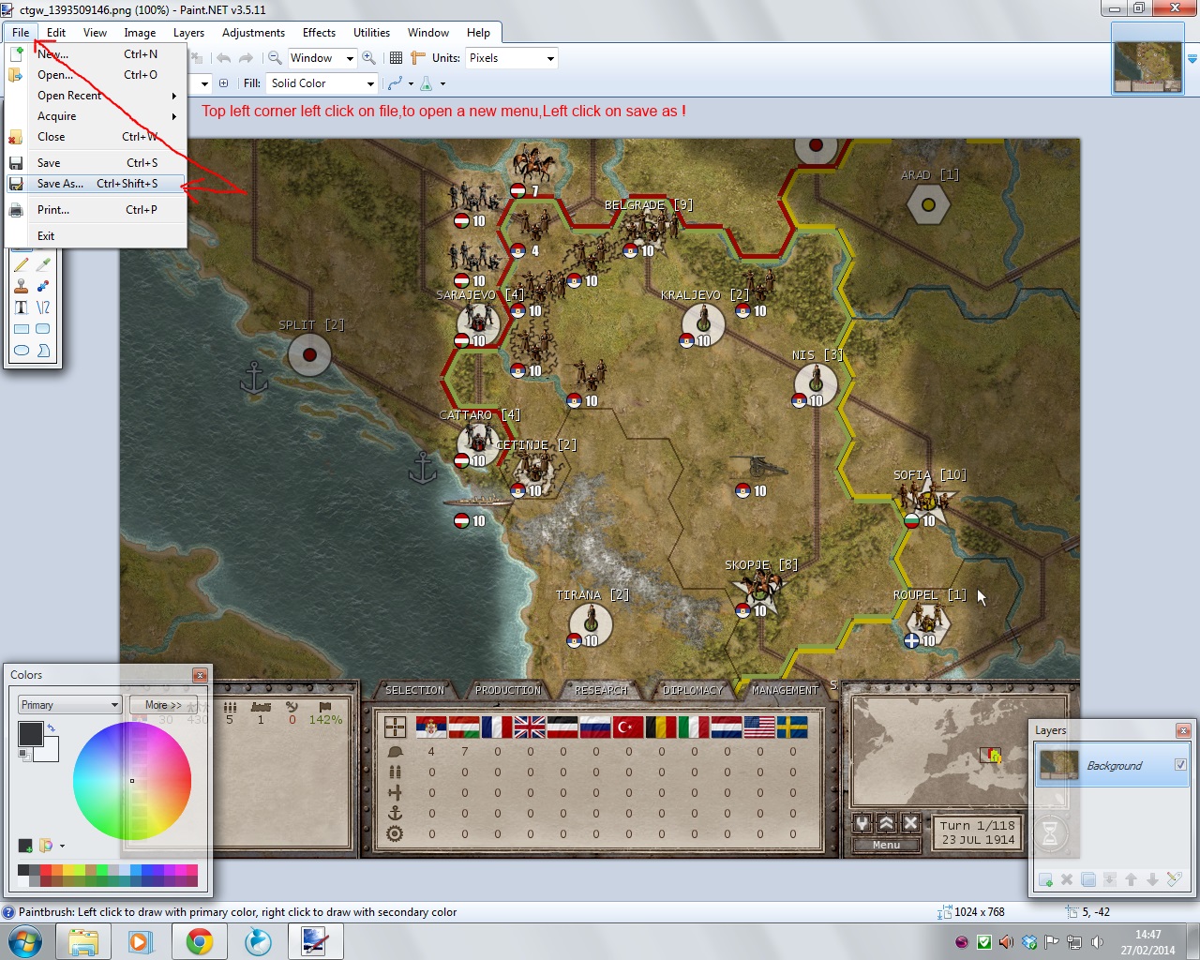Viewport: 1200px width, 960px height.
Task: Open Windows Explorer from the taskbar
Action: pos(83,941)
